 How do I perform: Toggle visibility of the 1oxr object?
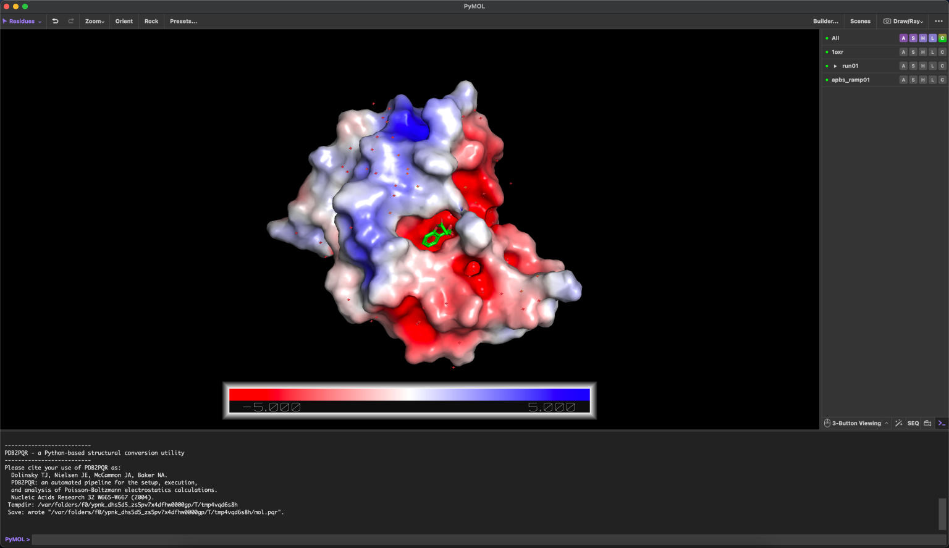[x=827, y=52]
